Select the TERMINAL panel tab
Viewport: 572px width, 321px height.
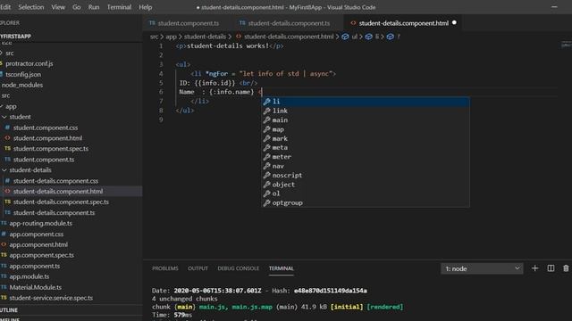[x=282, y=268]
